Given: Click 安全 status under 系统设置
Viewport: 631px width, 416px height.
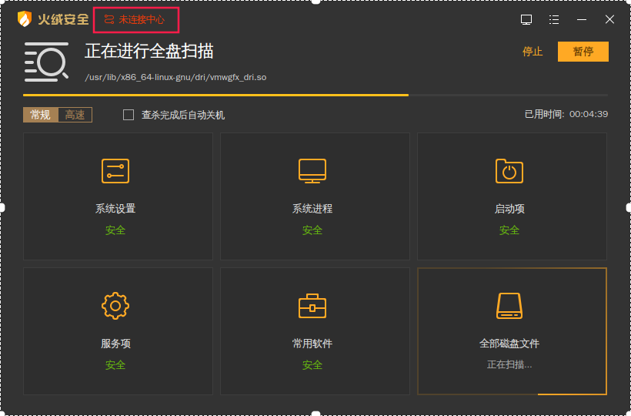Looking at the screenshot, I should pos(115,230).
